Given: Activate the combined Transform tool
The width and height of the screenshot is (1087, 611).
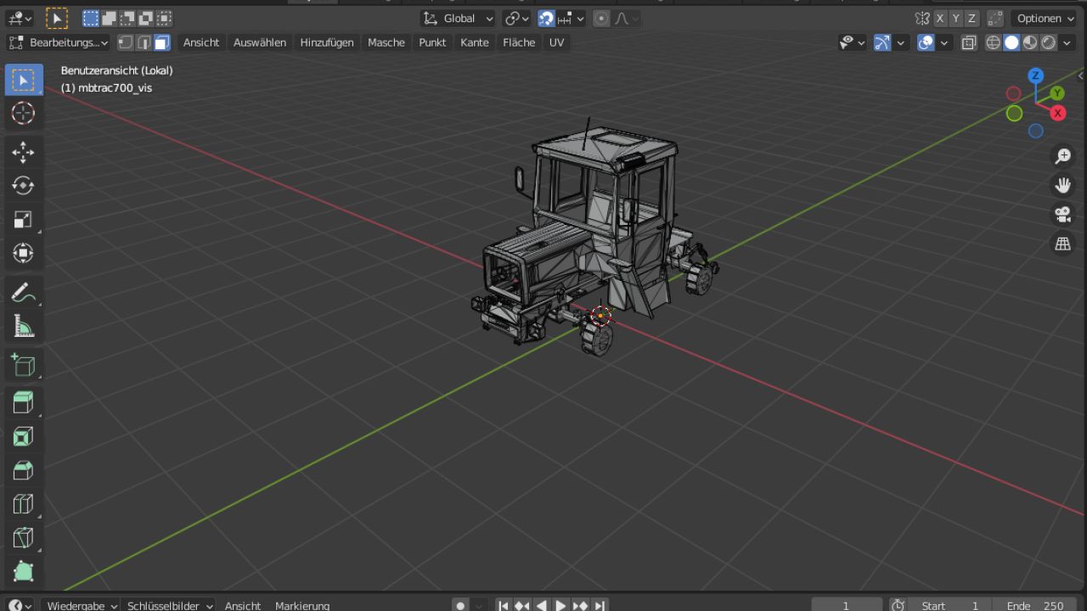Looking at the screenshot, I should coord(23,253).
